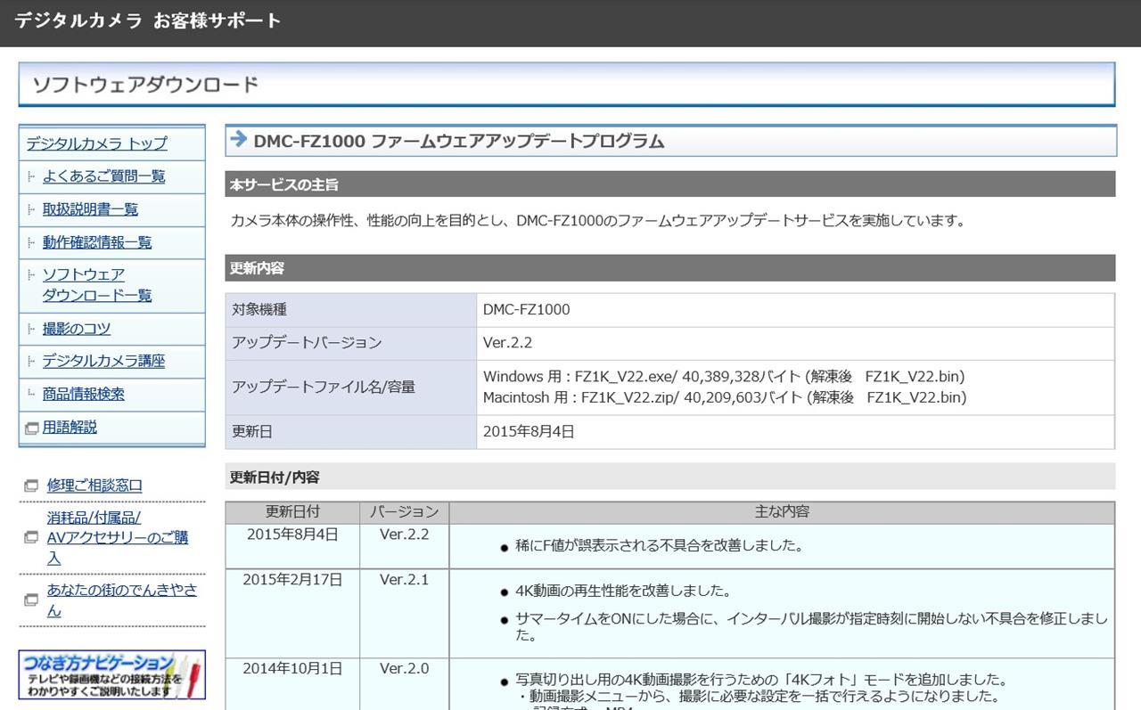Click Macintosh 用 FZ1K_V22.zip file line

[725, 397]
